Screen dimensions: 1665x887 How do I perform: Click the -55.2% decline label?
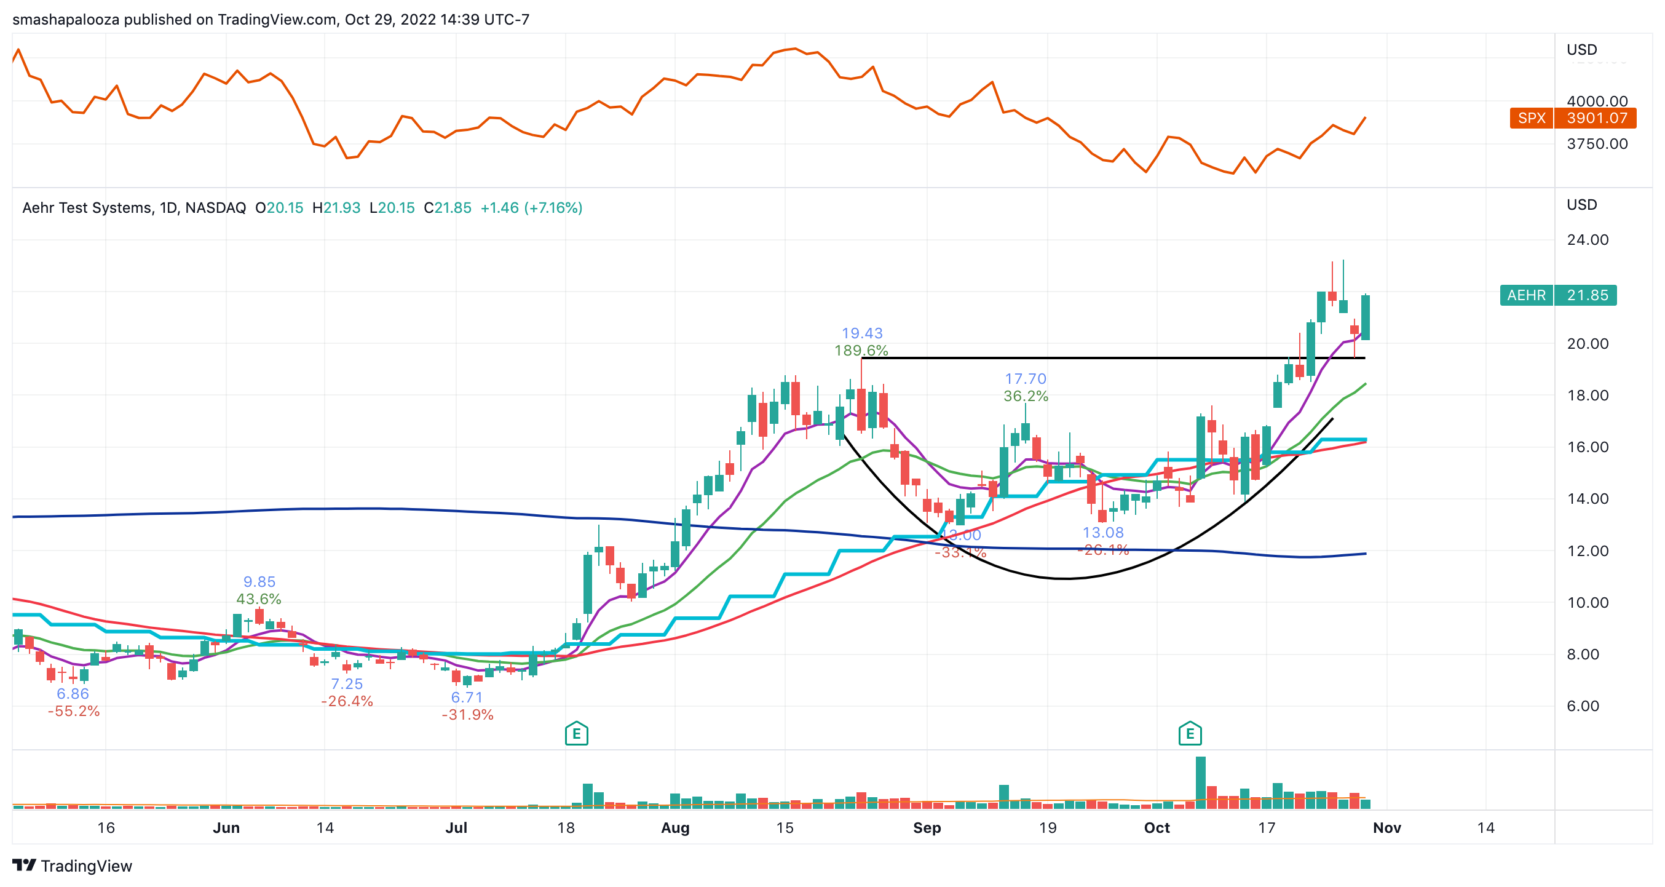point(73,711)
